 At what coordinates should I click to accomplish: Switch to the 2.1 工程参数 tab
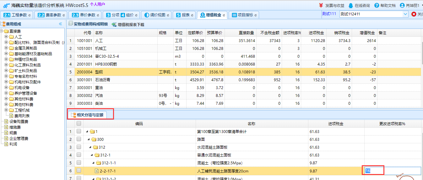click(x=17, y=15)
